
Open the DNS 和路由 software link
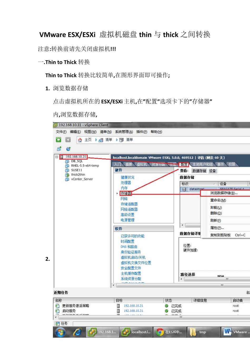pyautogui.click(x=129, y=247)
